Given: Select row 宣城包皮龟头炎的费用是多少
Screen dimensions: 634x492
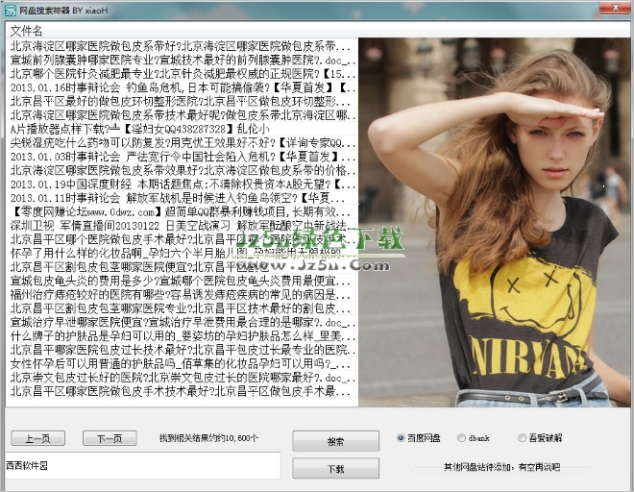Looking at the screenshot, I should [182, 281].
